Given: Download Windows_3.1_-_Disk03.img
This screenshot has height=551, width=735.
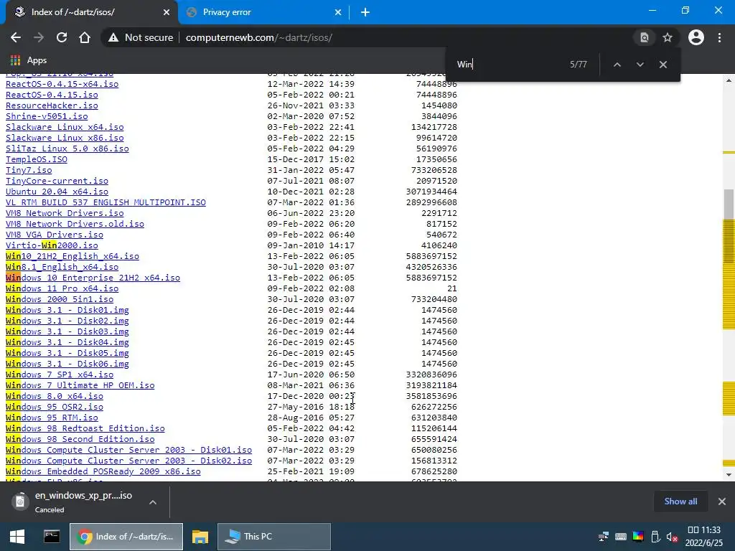Looking at the screenshot, I should (67, 331).
